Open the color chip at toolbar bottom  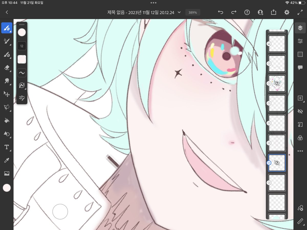(x=7, y=188)
